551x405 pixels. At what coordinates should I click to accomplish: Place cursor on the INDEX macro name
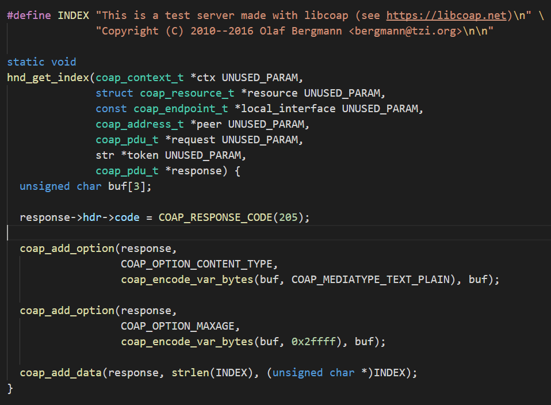[x=74, y=15]
